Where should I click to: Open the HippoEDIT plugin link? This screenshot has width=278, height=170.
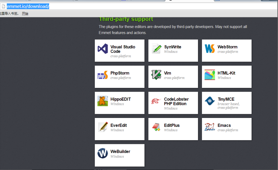point(120,103)
